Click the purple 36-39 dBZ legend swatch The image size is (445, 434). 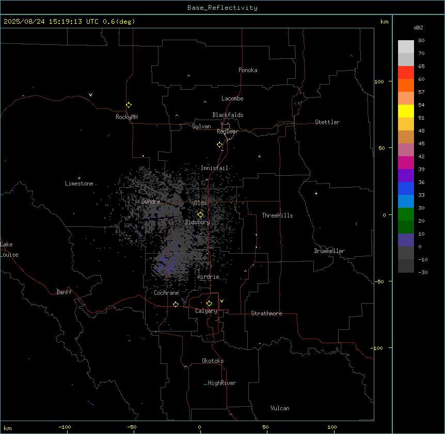point(406,175)
